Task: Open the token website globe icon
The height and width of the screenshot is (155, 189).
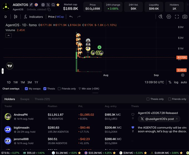Action: 43,5
